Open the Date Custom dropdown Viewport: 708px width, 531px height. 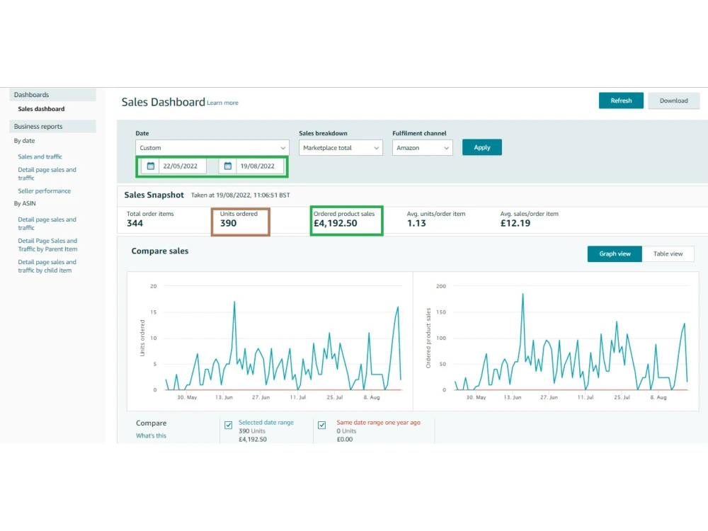click(212, 148)
